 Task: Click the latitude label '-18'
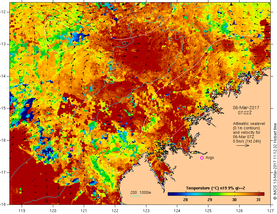[4, 205]
